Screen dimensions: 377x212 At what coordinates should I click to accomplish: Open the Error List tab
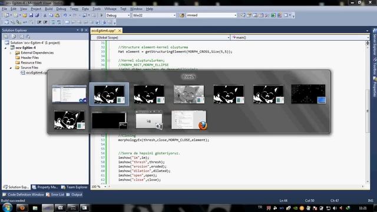point(55,194)
